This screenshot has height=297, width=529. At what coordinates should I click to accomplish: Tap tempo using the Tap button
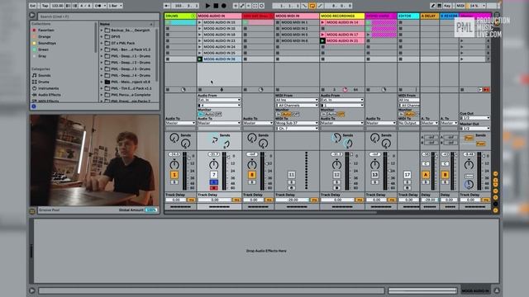tap(45, 6)
